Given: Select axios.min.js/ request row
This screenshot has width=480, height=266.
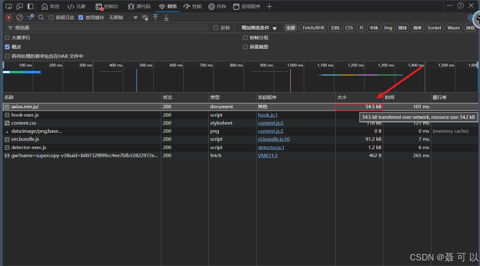Looking at the screenshot, I should [x=240, y=107].
